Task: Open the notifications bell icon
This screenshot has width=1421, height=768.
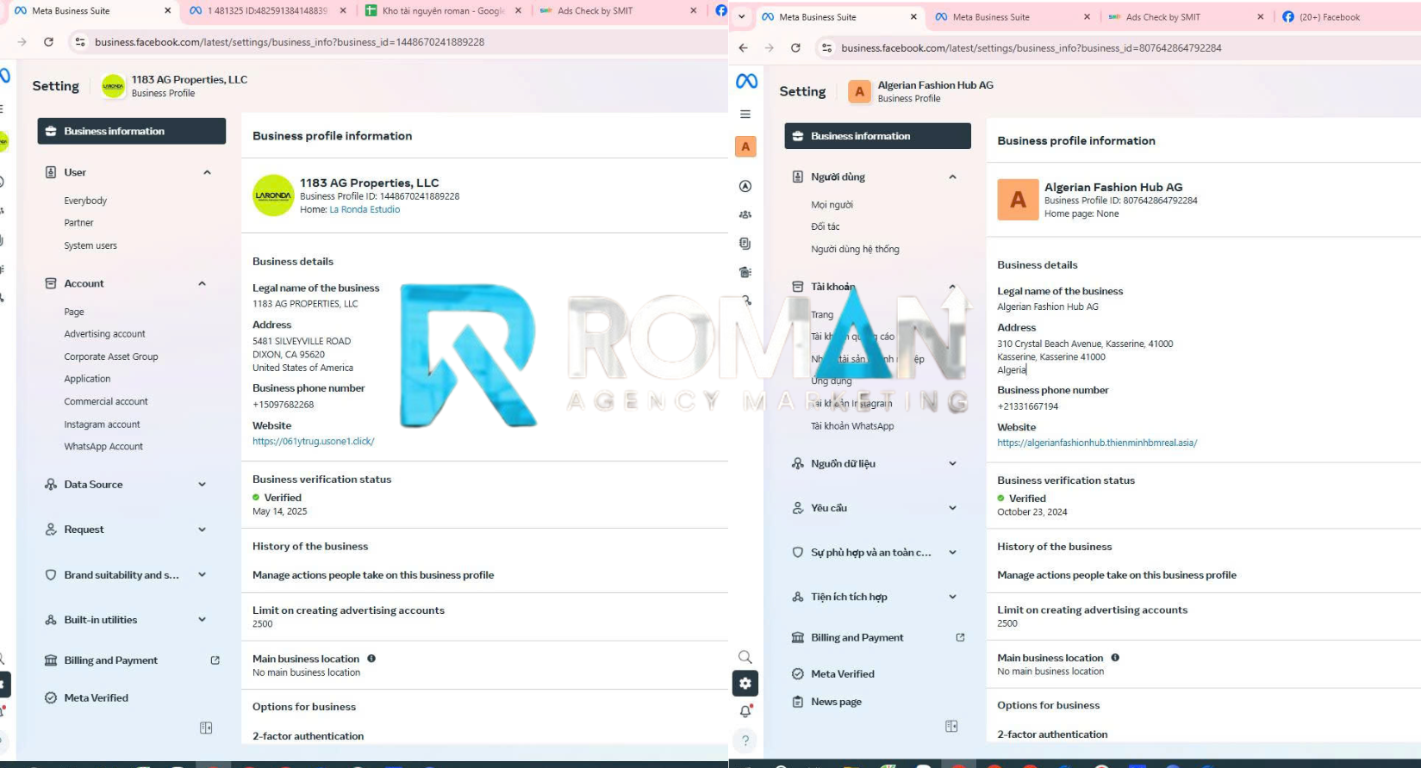Action: (745, 711)
